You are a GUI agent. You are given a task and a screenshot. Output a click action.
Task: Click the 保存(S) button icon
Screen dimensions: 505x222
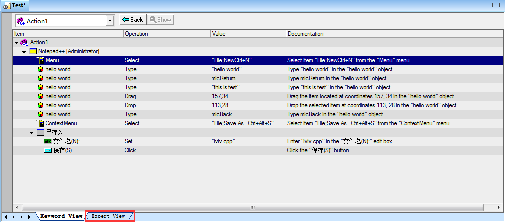[x=47, y=150]
